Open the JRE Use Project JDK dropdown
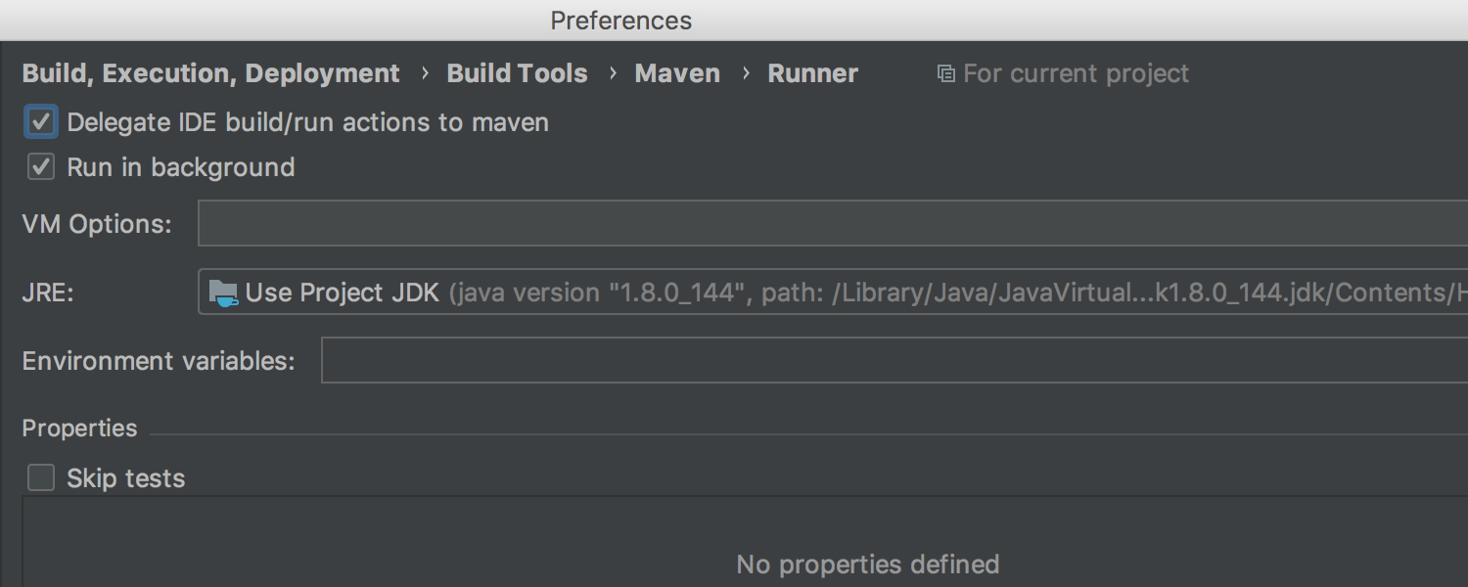This screenshot has height=587, width=1468. 833,293
